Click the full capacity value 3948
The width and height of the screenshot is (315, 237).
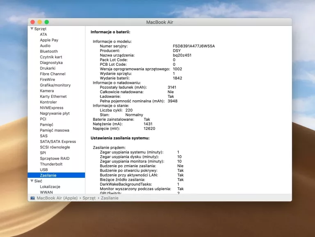coord(173,101)
